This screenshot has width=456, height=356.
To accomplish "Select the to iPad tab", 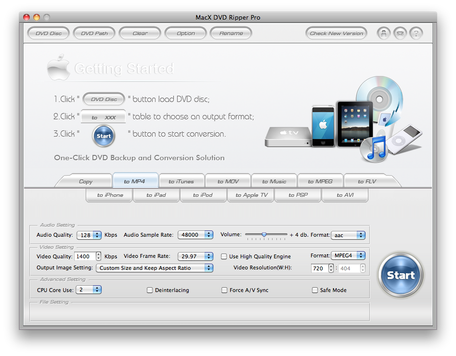I will [156, 195].
